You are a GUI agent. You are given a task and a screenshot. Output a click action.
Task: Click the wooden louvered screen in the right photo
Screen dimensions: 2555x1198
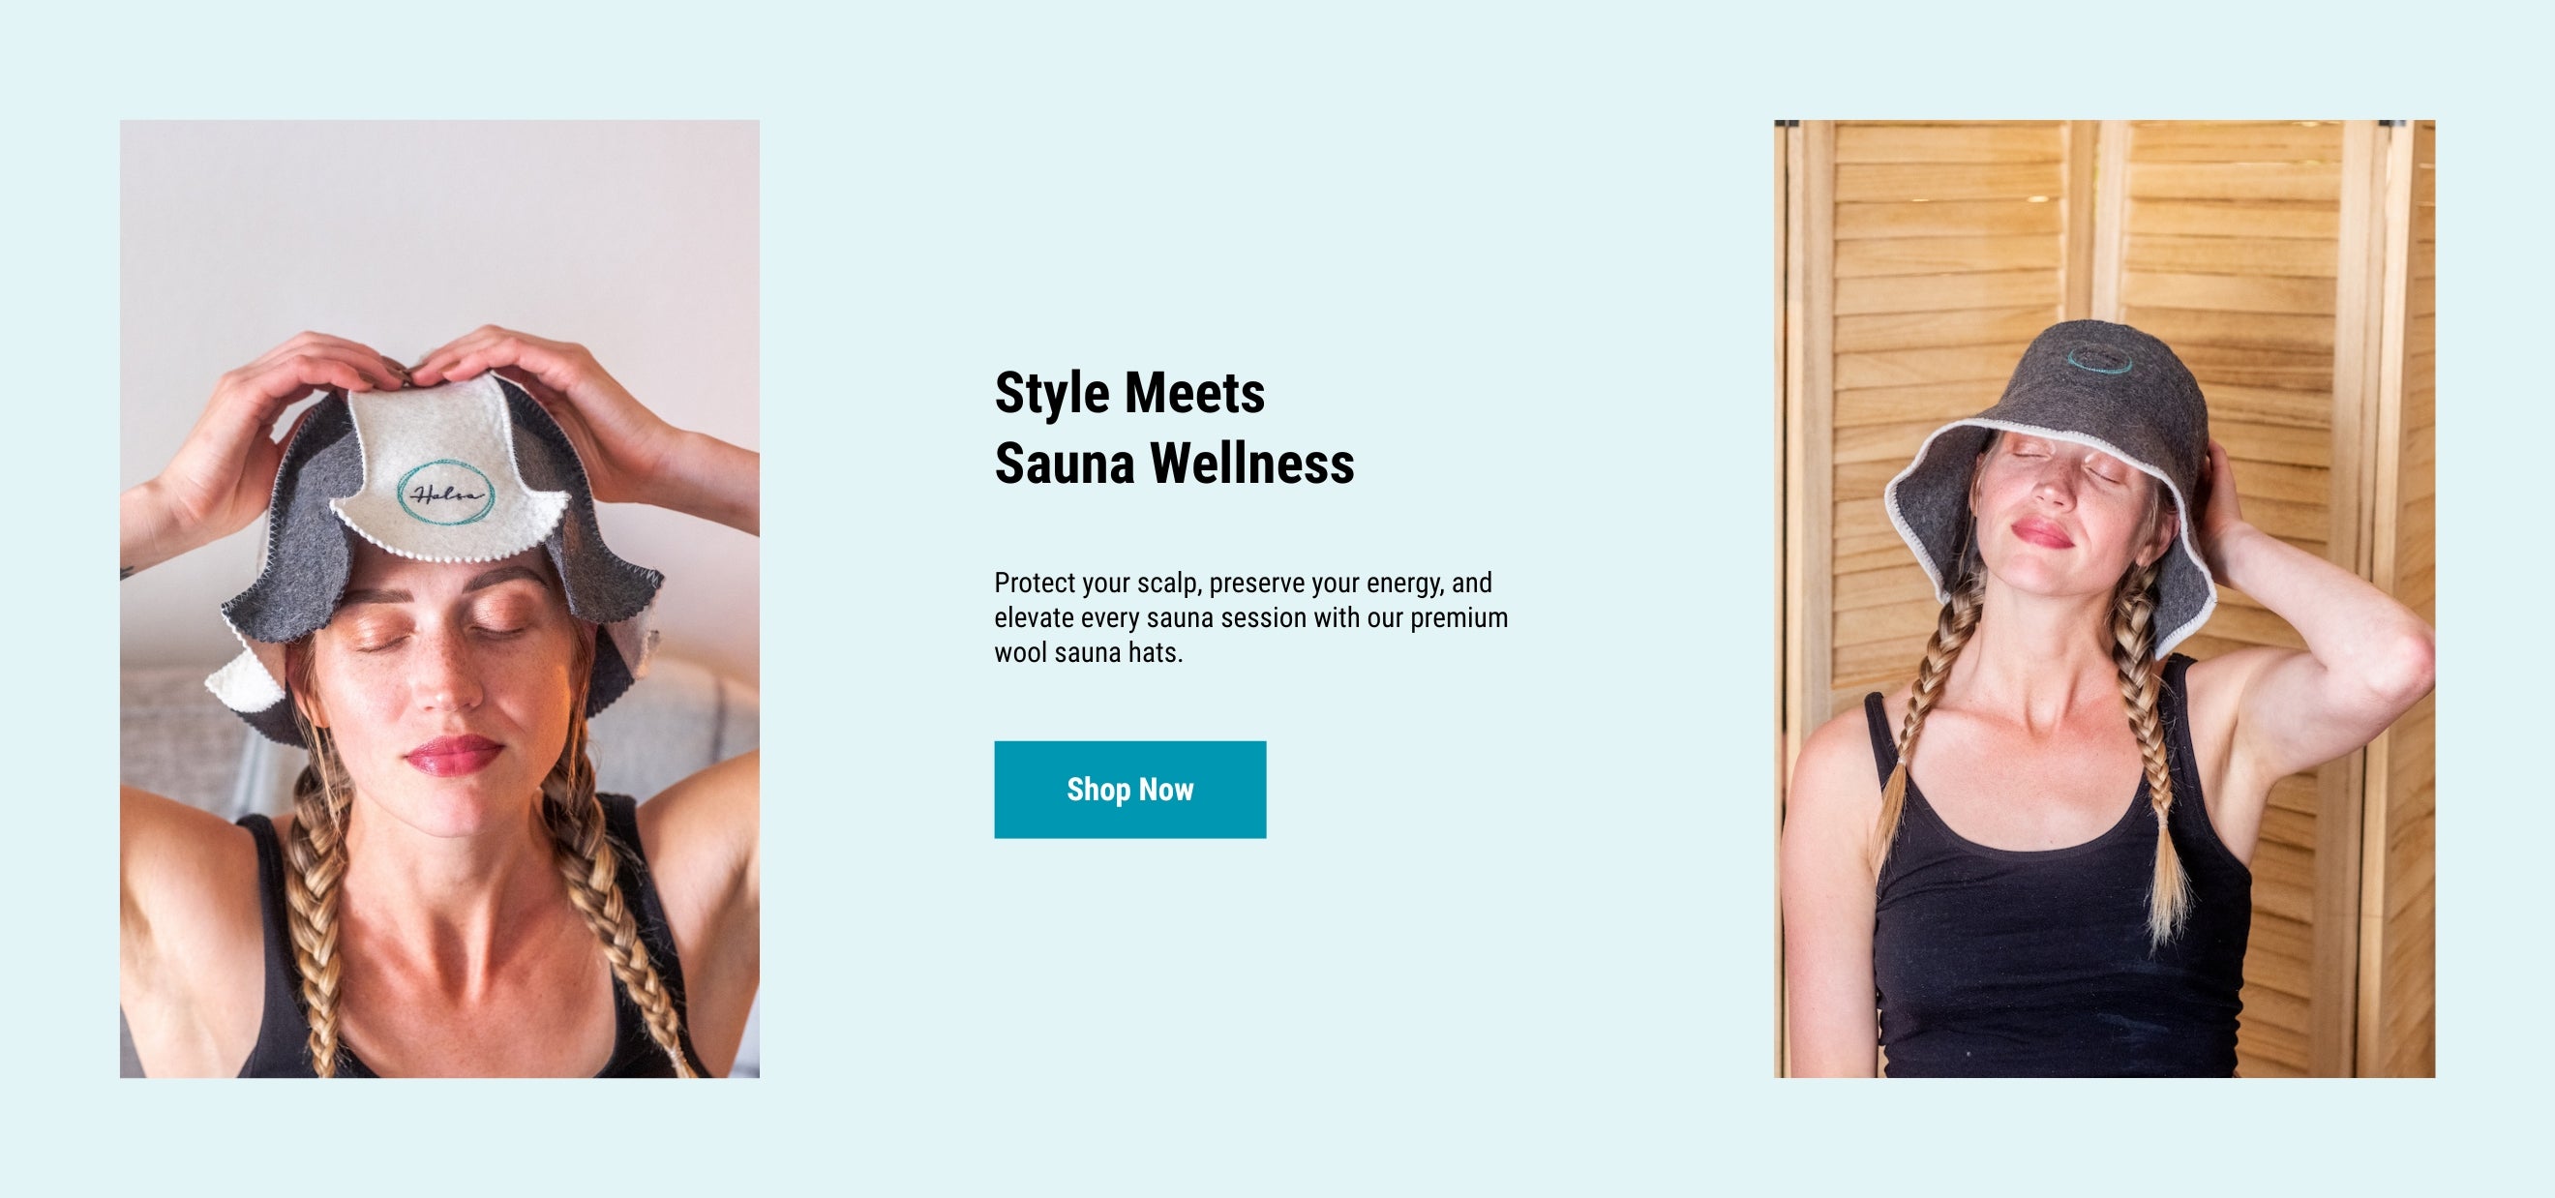pos(2281,248)
